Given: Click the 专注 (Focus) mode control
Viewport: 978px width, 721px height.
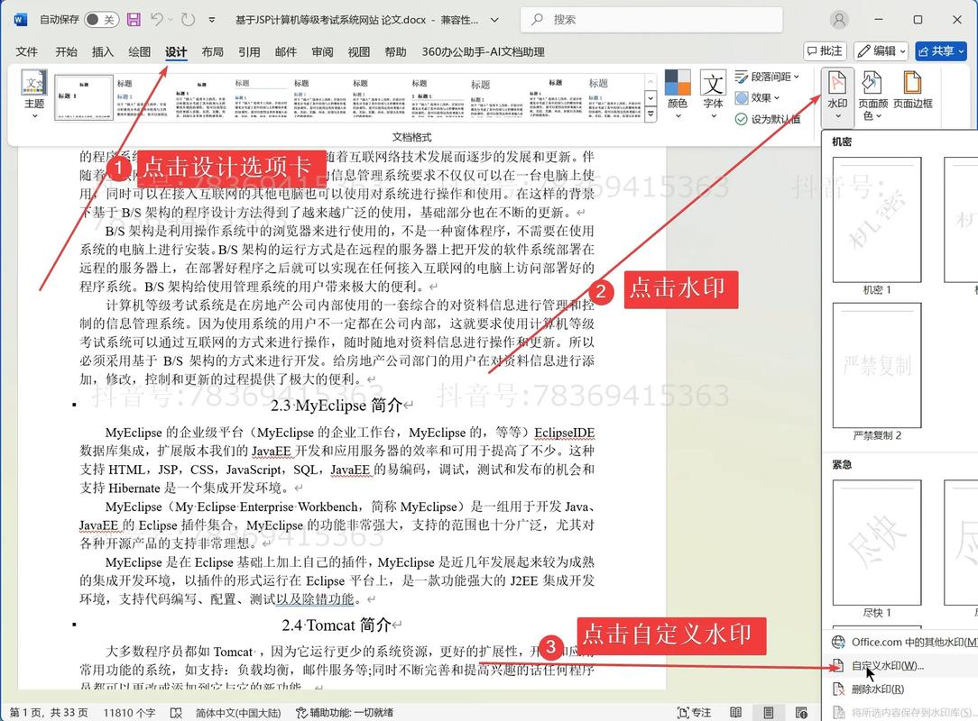Looking at the screenshot, I should pos(694,711).
